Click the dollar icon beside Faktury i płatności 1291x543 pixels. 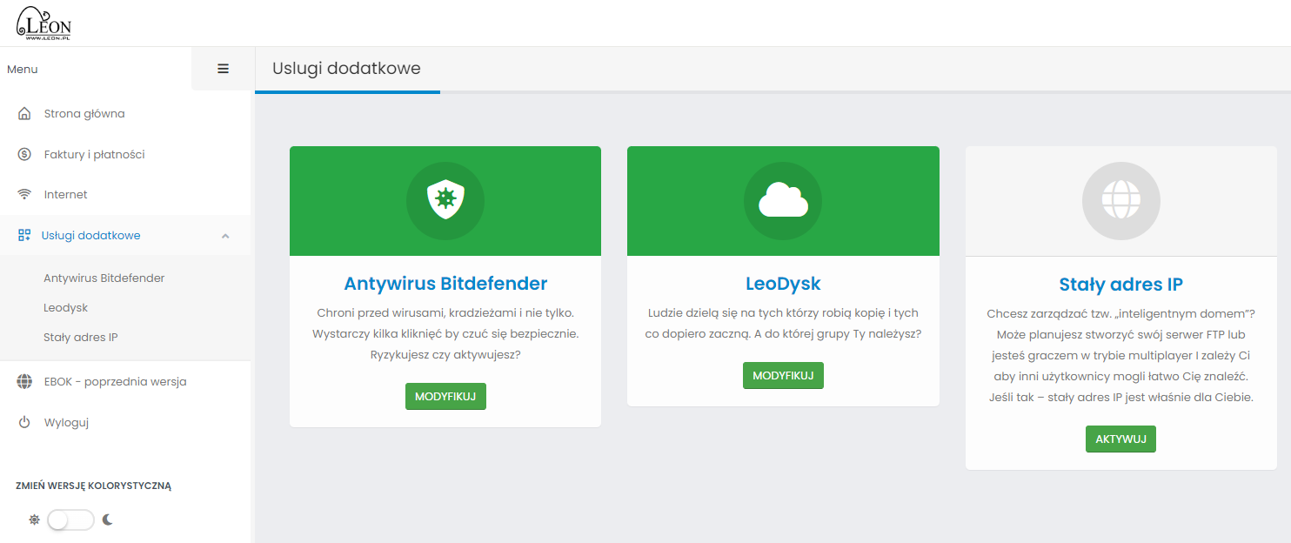[24, 154]
